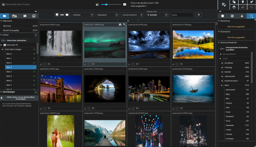
Task: Click the find people icon on selected photo
Action: point(120,25)
